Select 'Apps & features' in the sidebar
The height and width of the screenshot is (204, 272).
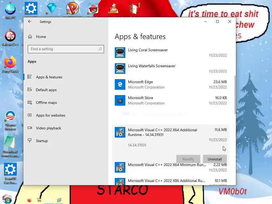49,77
